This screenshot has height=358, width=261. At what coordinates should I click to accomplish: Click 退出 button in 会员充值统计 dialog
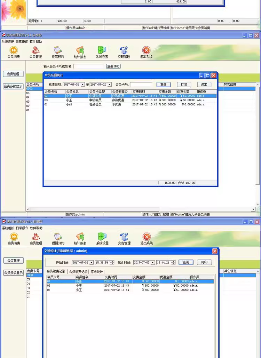click(204, 85)
